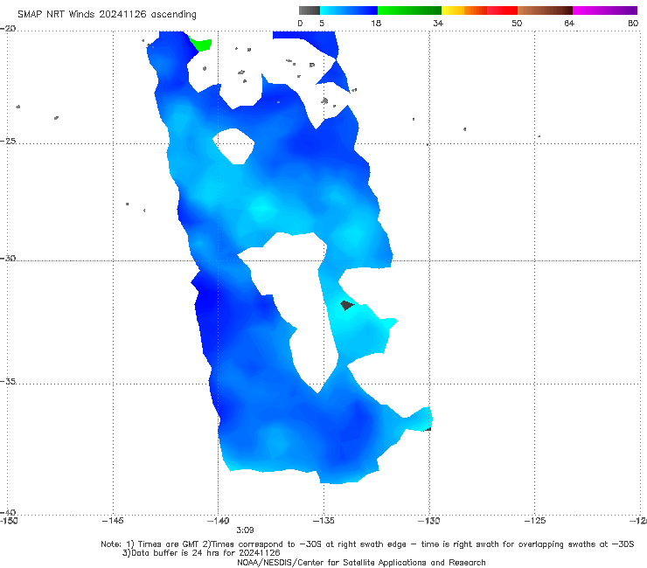Click the longitude label '-130'
Screen dimensions: 647x568
429,521
